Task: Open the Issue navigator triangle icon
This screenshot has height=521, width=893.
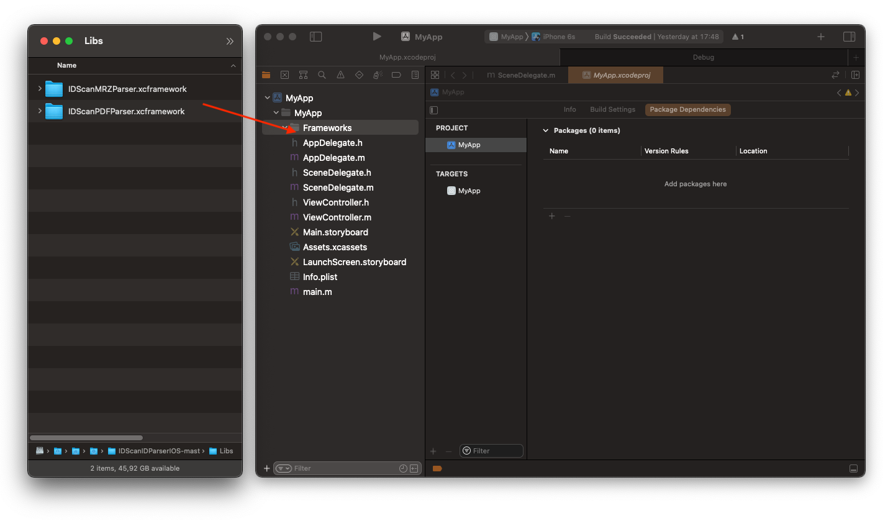Action: 340,75
